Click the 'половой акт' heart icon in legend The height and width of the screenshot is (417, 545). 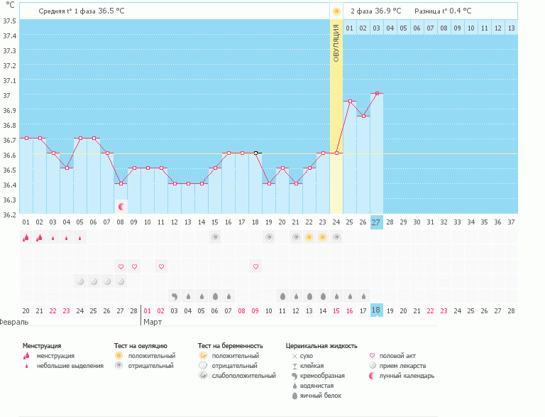[373, 355]
